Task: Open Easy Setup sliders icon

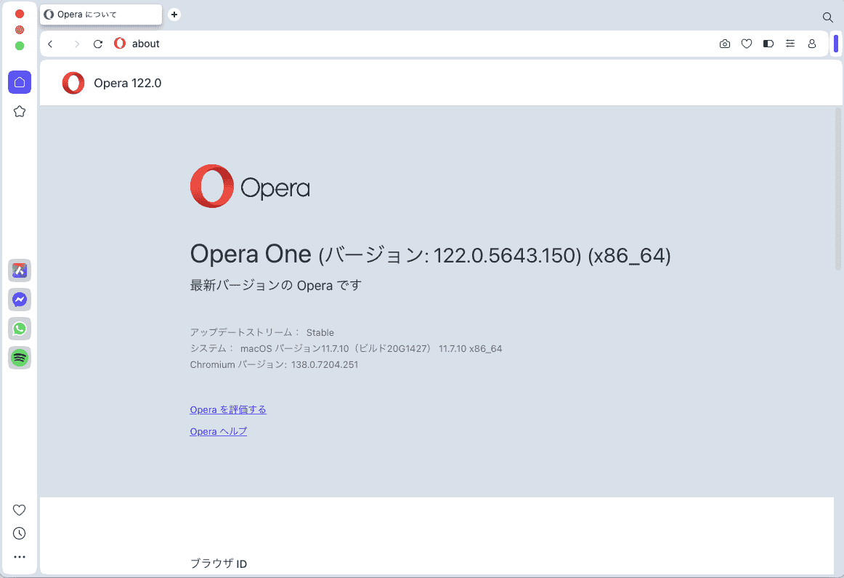Action: 790,44
